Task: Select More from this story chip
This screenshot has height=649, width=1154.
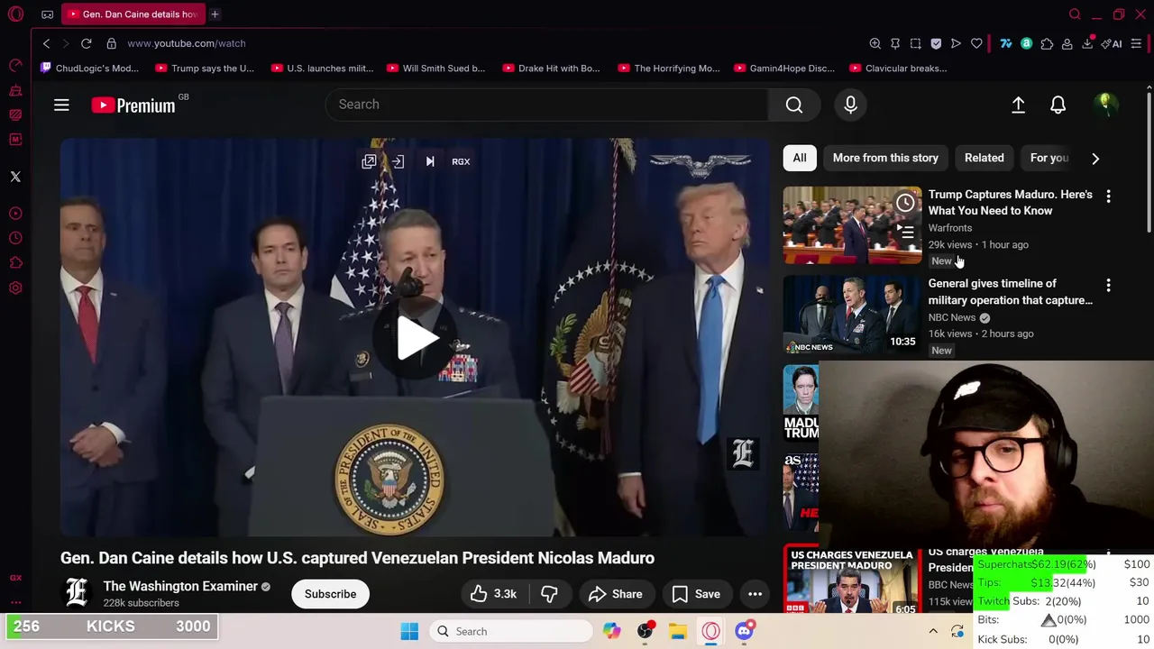Action: tap(885, 158)
